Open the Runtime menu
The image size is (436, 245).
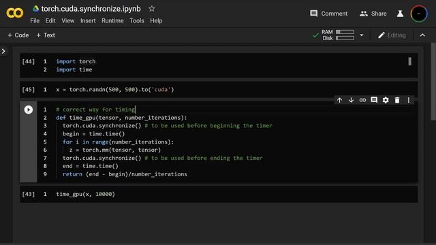click(112, 21)
